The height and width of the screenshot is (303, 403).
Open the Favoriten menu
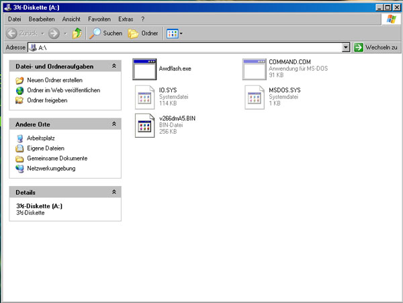pyautogui.click(x=99, y=19)
